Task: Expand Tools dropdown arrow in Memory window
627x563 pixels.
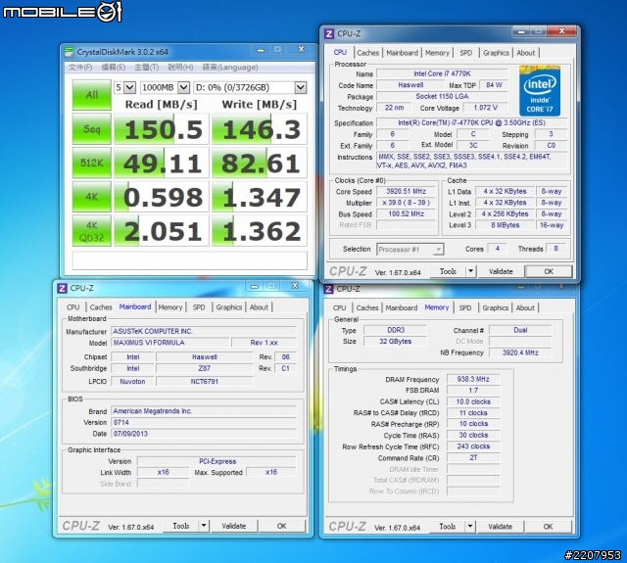Action: click(x=470, y=527)
